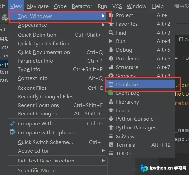Viewport: 189px width, 175px height.
Task: Click the Ctrl+D shortcut text
Action: click(x=95, y=123)
